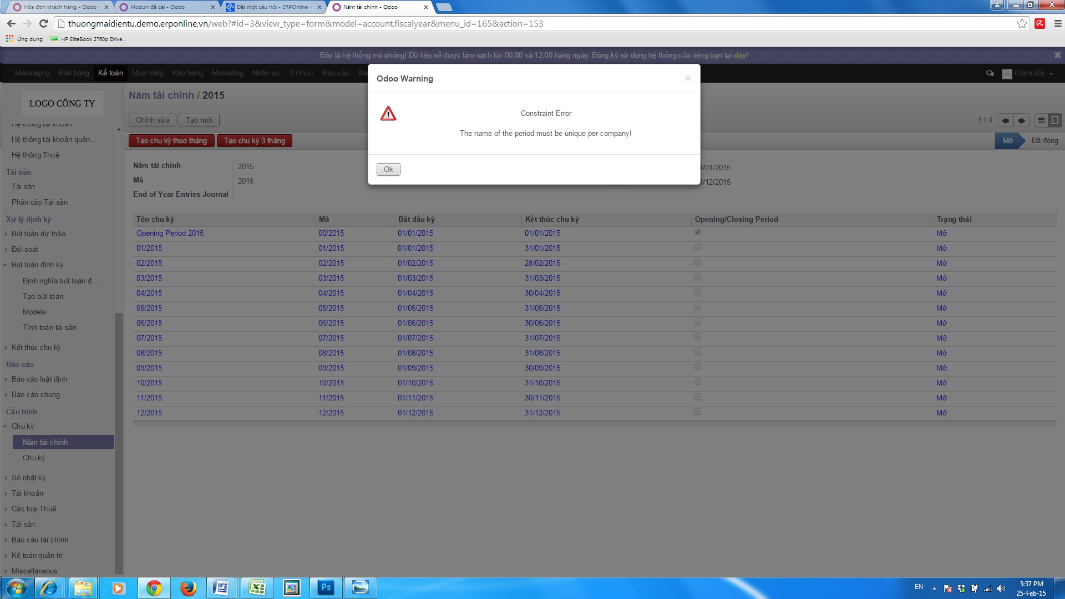The height and width of the screenshot is (599, 1065).
Task: Expand Bút toán dự thảo menu
Action: click(x=38, y=233)
